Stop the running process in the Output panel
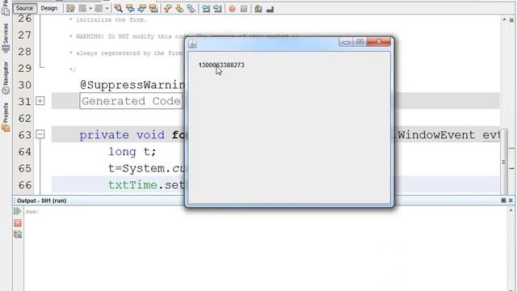Viewport: 517px width, 291px height. point(18,223)
